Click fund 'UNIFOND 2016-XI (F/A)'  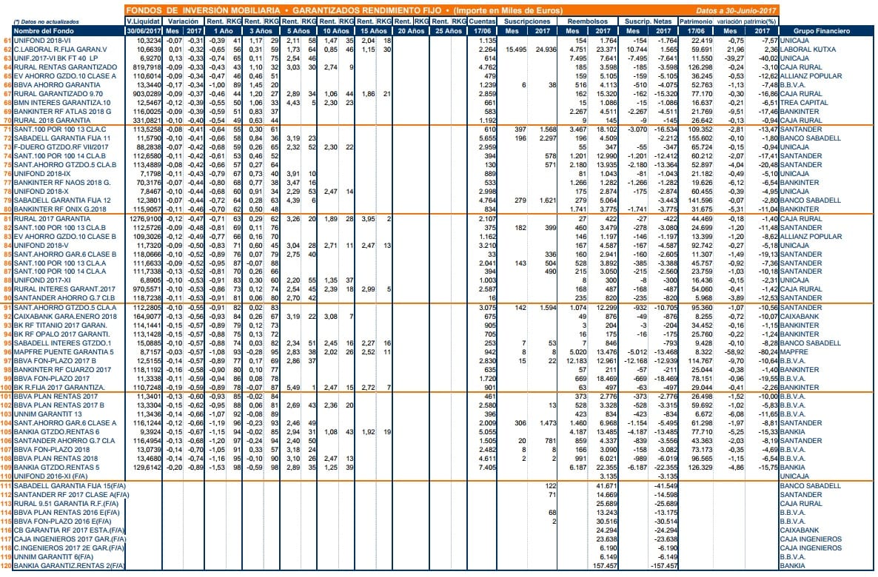coord(50,476)
